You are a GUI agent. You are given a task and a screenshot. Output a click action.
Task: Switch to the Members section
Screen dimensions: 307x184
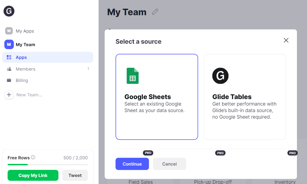click(x=25, y=69)
